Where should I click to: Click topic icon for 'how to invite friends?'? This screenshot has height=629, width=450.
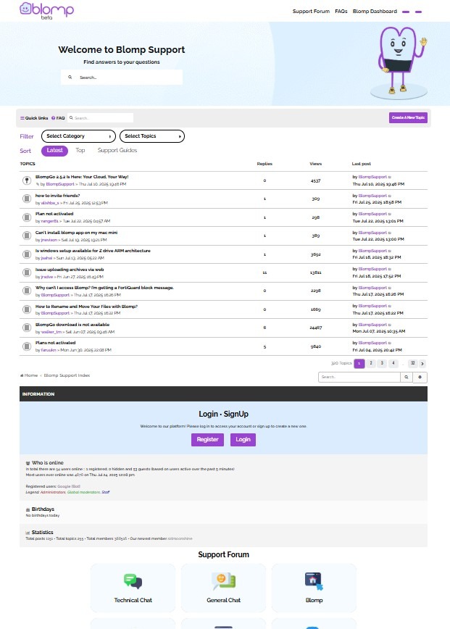click(27, 199)
